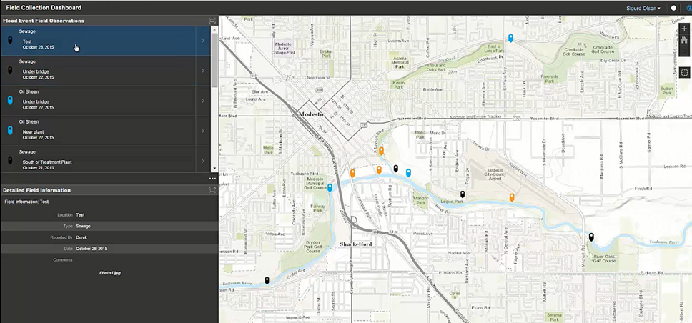Click black marker icon of Sewage Test row
692x323 pixels.
[x=10, y=41]
